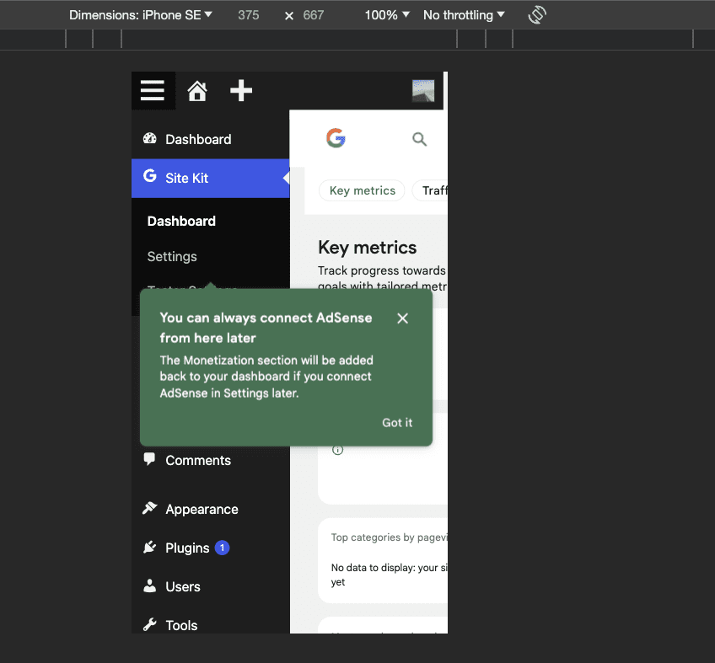Image resolution: width=715 pixels, height=663 pixels.
Task: Click the Plugins icon in the sidebar
Action: 151,547
